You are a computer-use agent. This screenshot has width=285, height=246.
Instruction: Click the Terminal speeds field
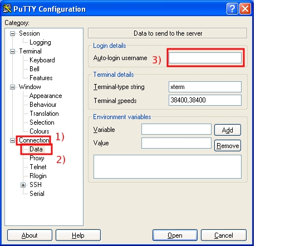click(205, 100)
